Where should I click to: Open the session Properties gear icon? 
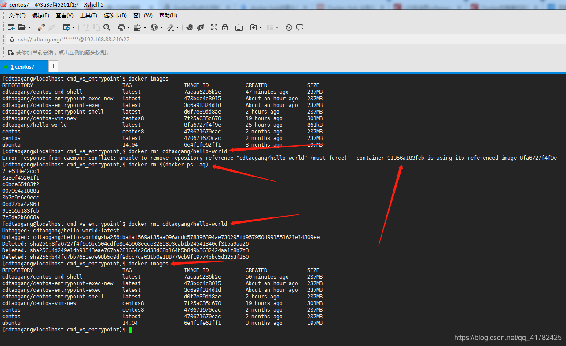coord(66,27)
